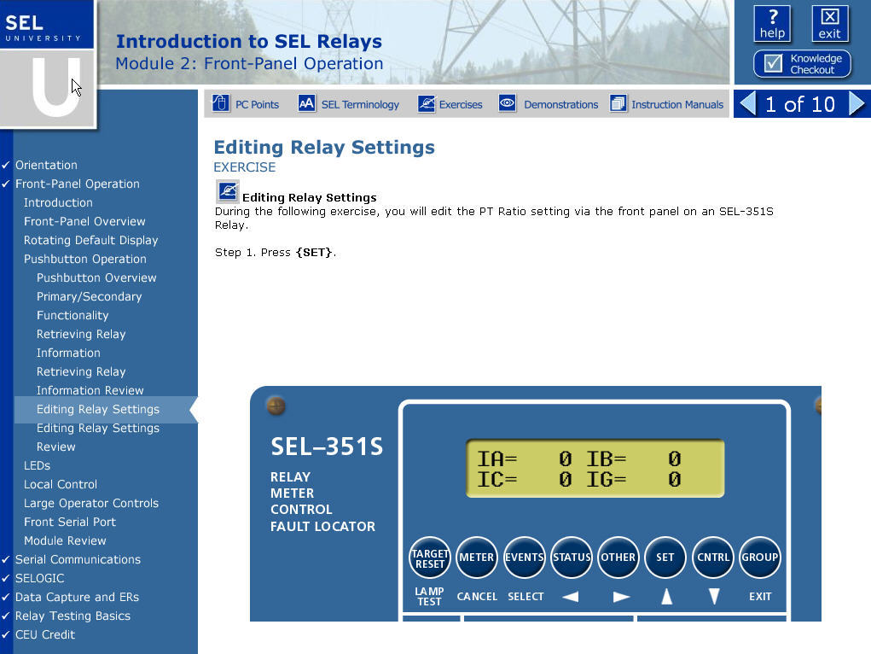Open the help window
Image resolution: width=871 pixels, height=654 pixels.
coord(772,24)
